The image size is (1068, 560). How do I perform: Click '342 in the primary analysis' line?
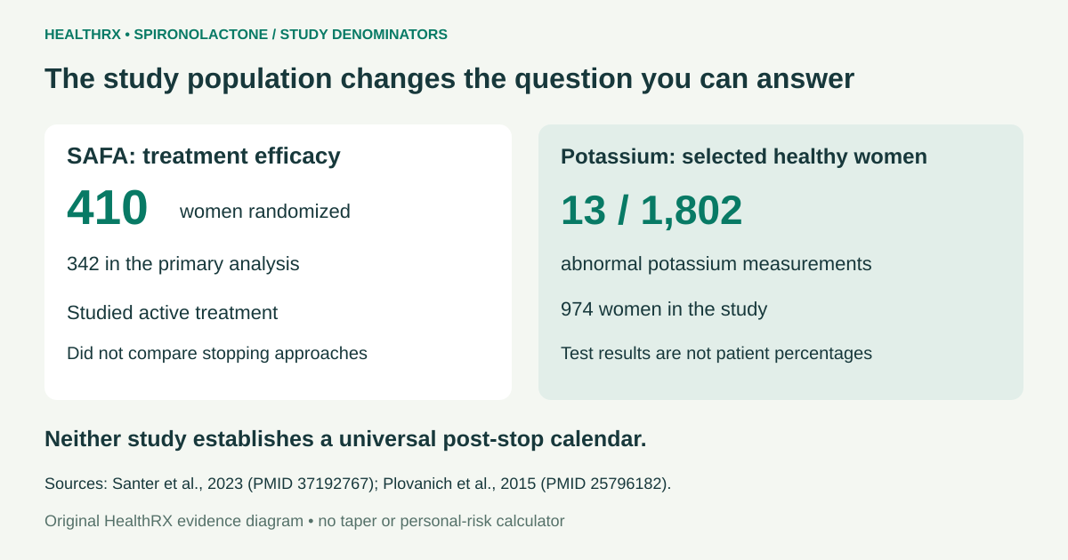pos(183,264)
